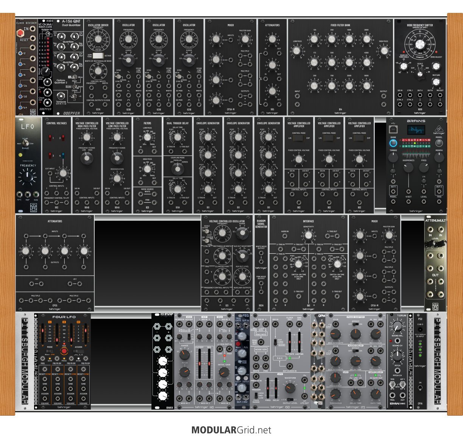The height and width of the screenshot is (438, 463).
Task: Click the Oscillator Driver frequency knob
Action: tap(98, 39)
